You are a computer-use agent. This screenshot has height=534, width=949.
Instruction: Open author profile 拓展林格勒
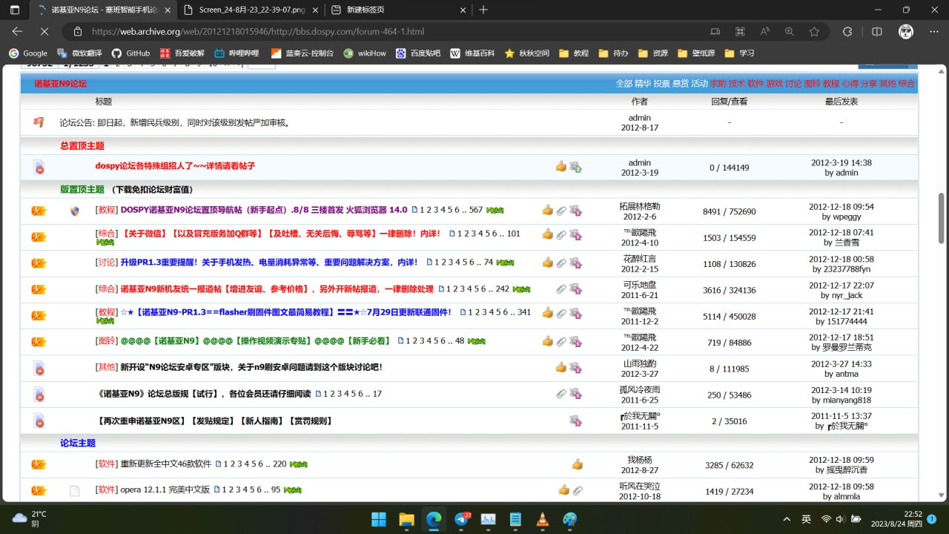point(639,206)
